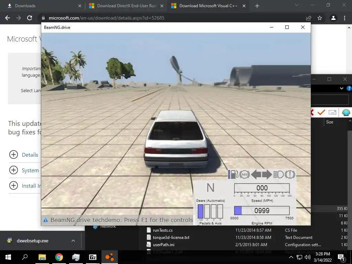The height and width of the screenshot is (264, 352).
Task: Open Chrome from the taskbar
Action: click(59, 257)
